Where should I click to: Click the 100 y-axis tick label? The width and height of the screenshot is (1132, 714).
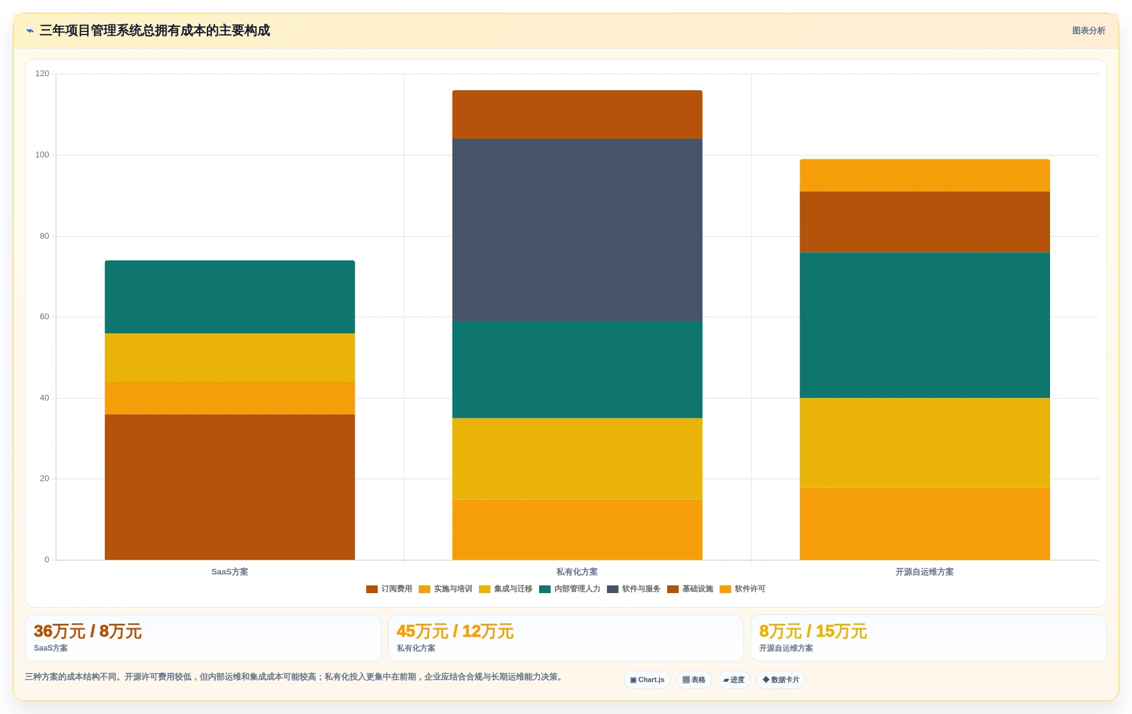click(x=42, y=155)
